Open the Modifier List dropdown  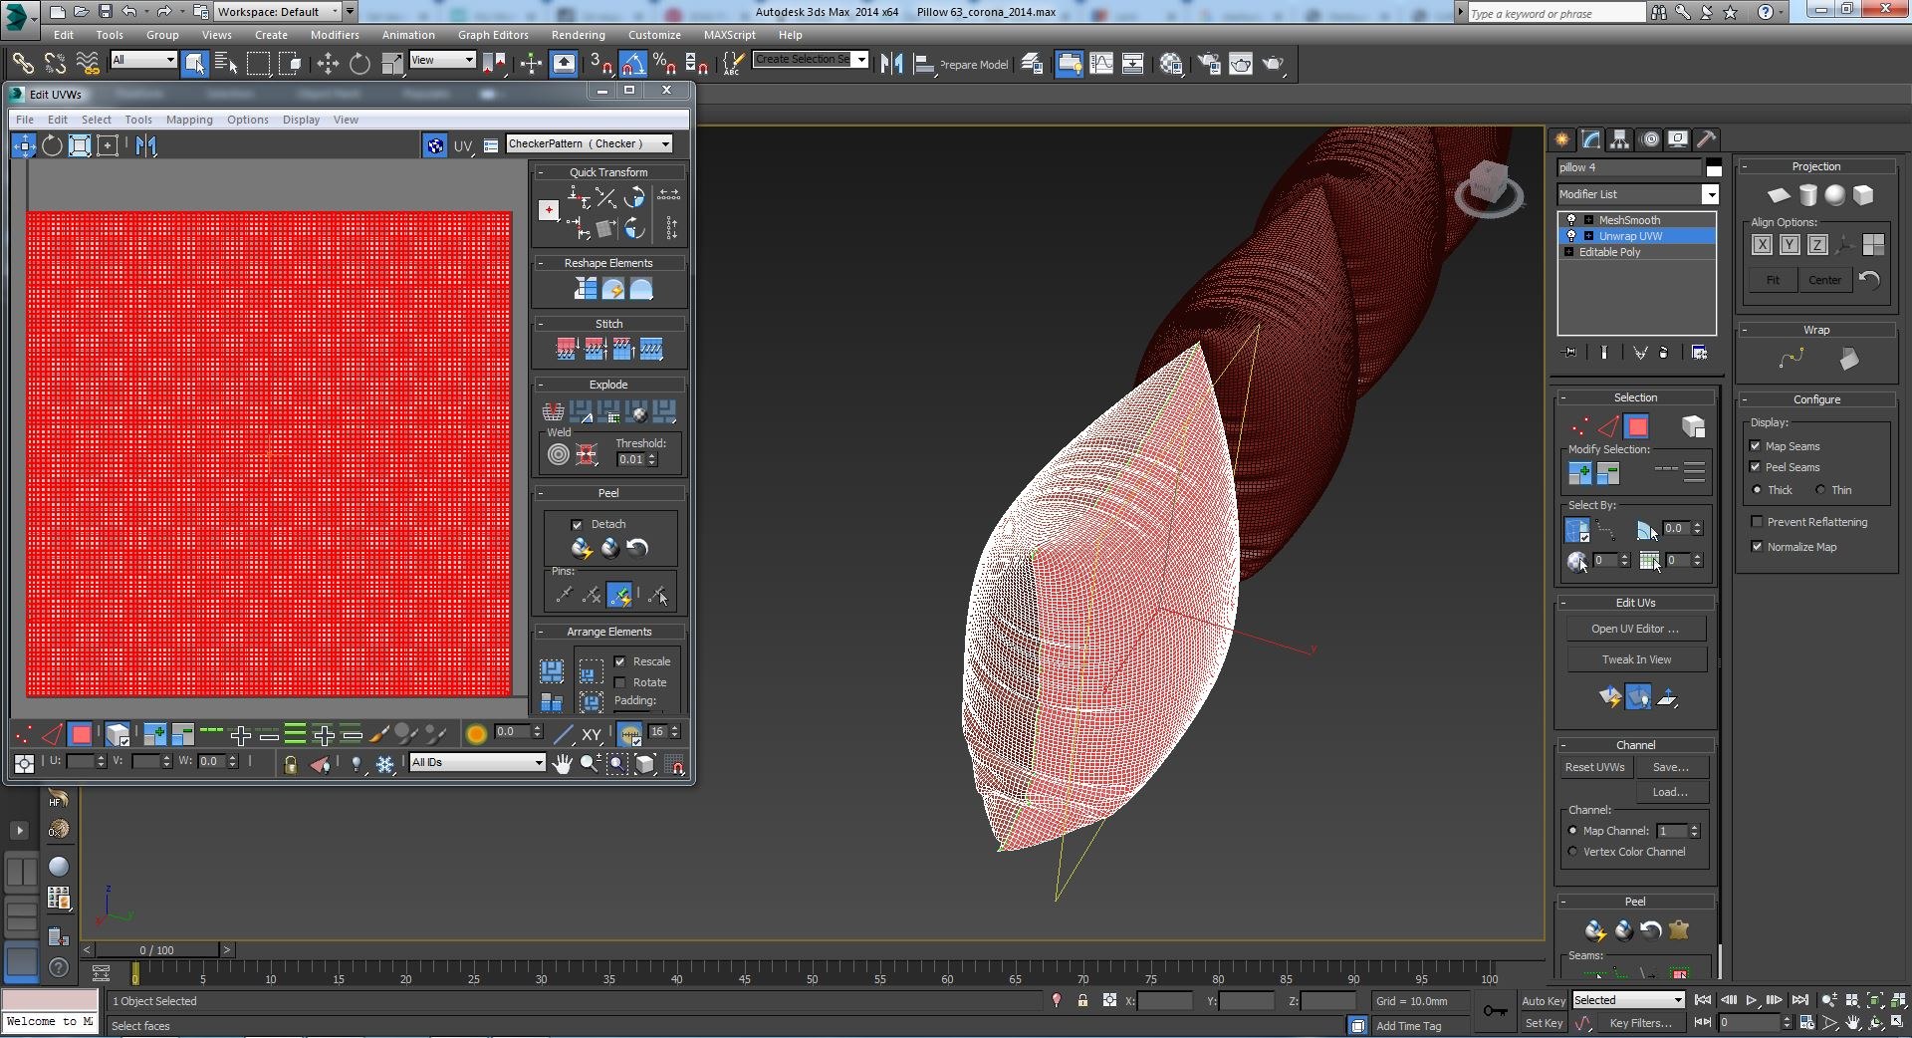(1638, 194)
